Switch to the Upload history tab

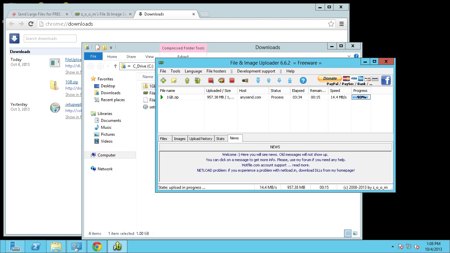click(201, 139)
